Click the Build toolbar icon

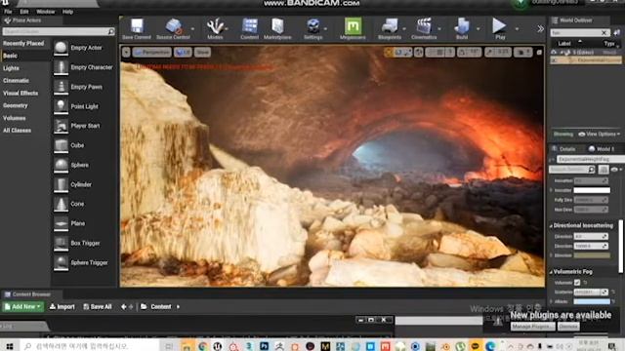(x=462, y=28)
